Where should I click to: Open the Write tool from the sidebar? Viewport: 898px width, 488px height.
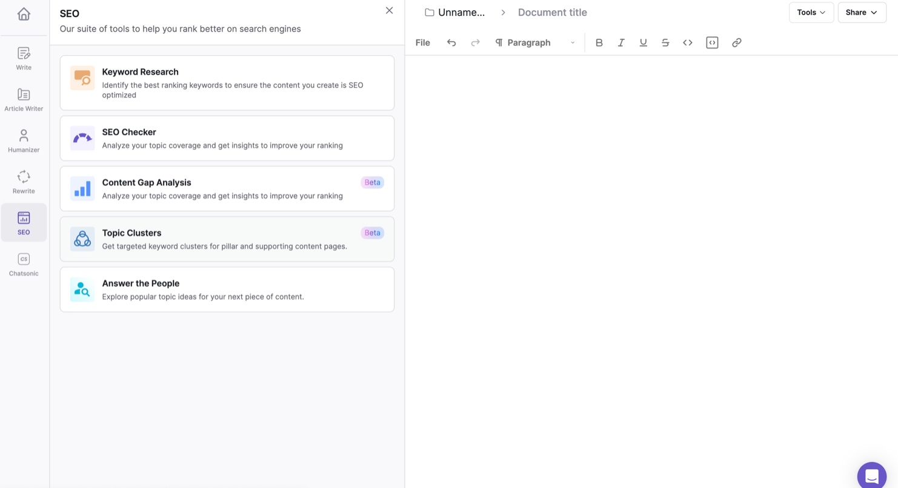(x=23, y=58)
